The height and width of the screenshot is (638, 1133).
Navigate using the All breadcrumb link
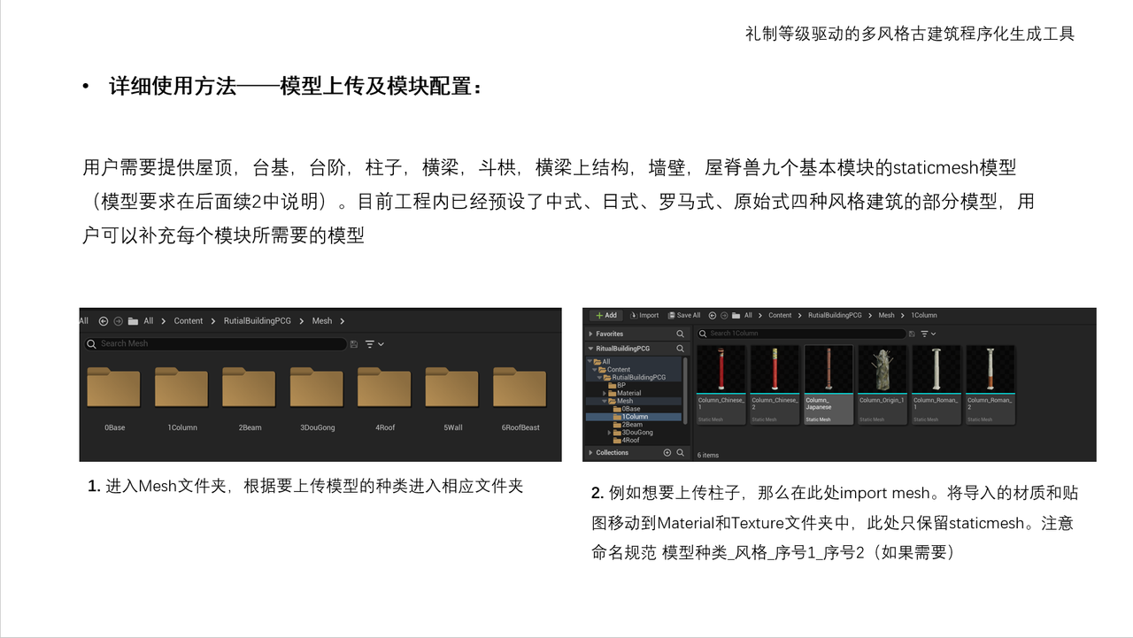[747, 315]
